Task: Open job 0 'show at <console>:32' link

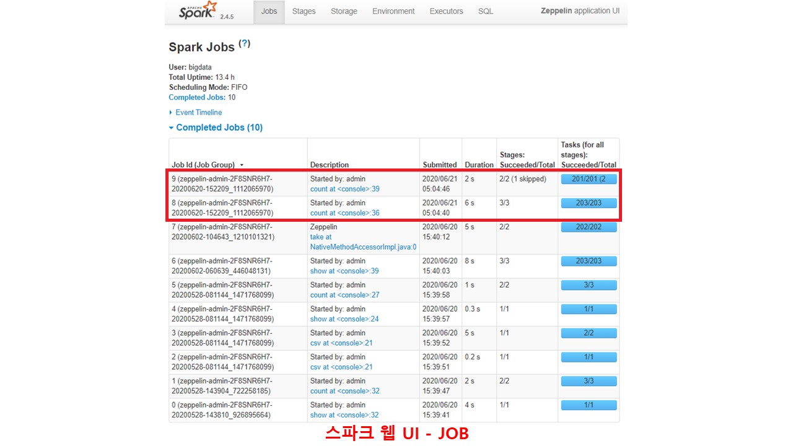Action: point(344,415)
